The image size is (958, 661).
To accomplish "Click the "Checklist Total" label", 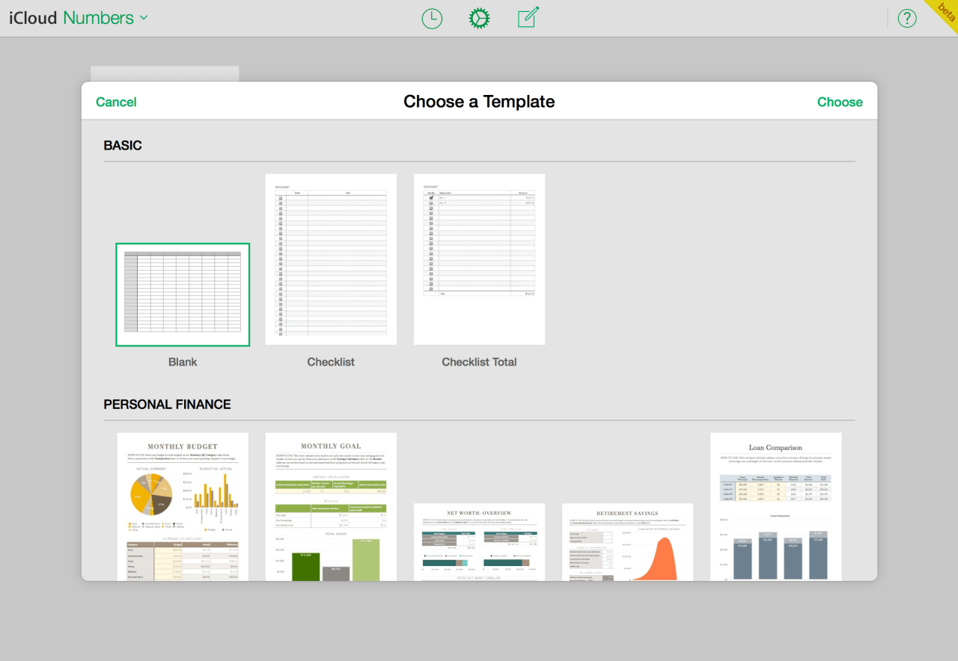I will [x=479, y=362].
